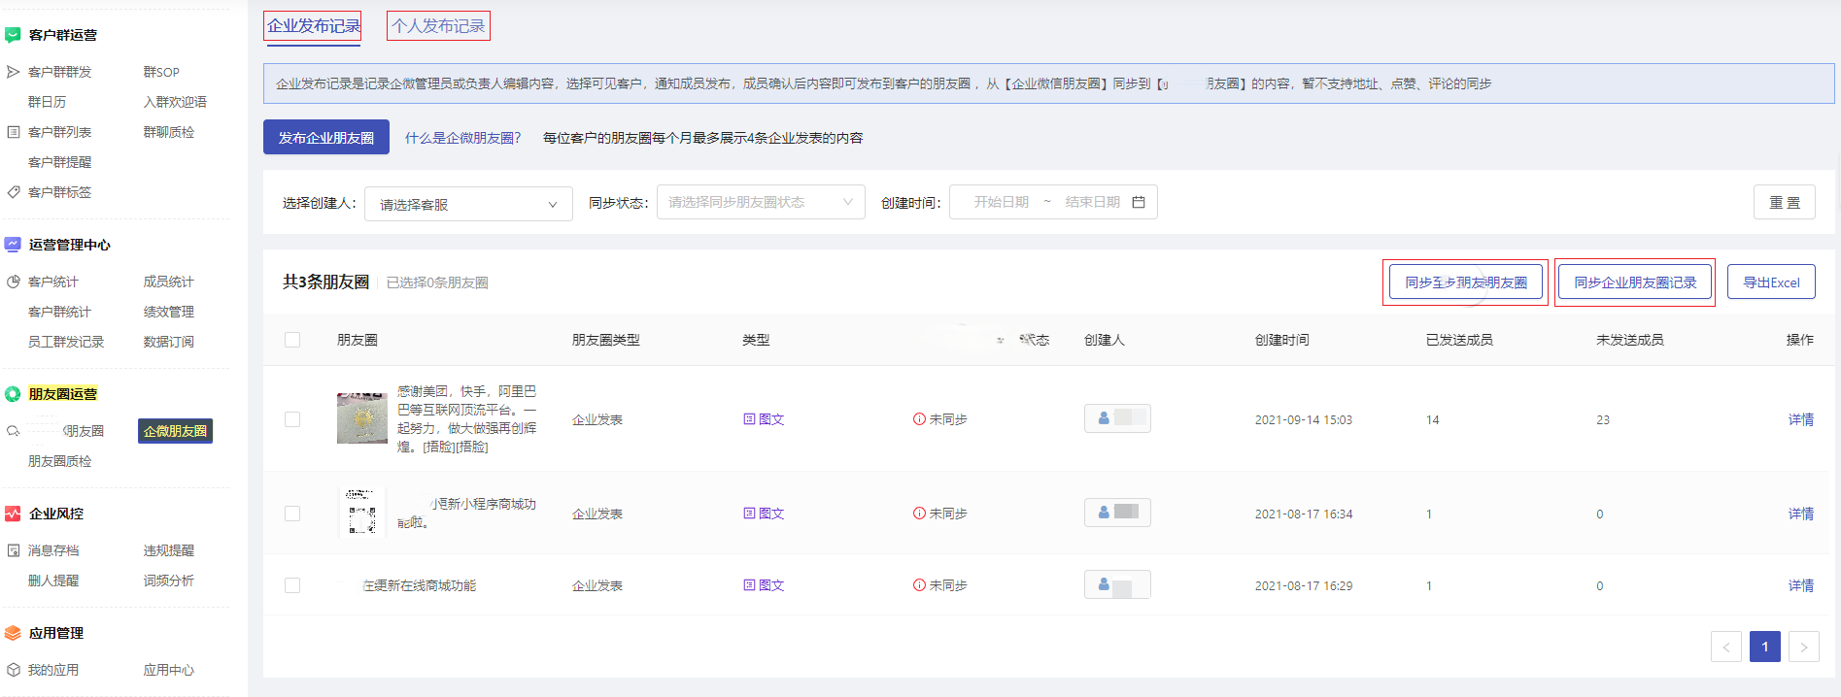Switch to 个人发布记录 tab

tap(438, 26)
